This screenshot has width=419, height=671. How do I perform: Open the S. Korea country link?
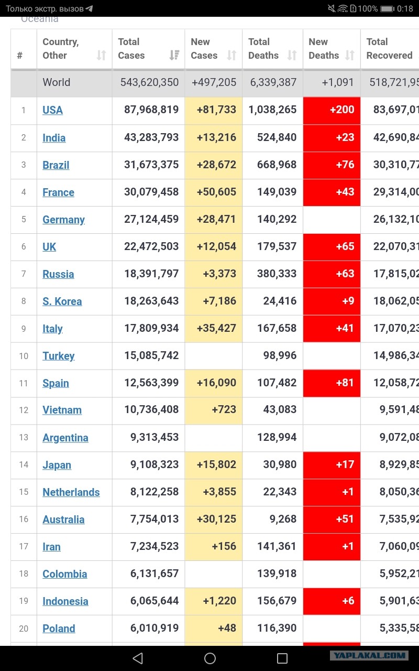pyautogui.click(x=62, y=301)
